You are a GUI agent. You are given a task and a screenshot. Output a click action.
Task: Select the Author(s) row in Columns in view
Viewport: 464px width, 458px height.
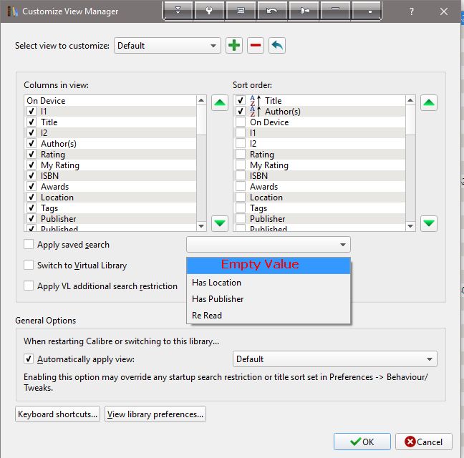[110, 144]
